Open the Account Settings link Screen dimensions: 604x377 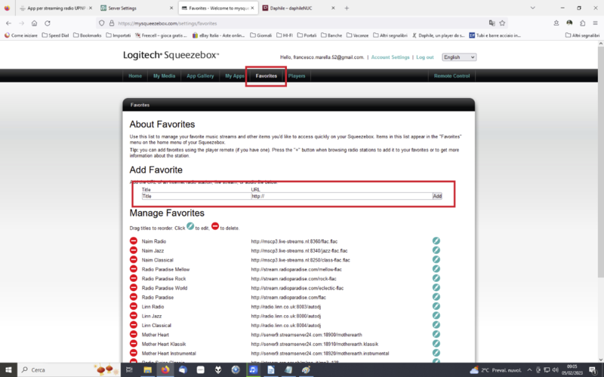tap(390, 57)
